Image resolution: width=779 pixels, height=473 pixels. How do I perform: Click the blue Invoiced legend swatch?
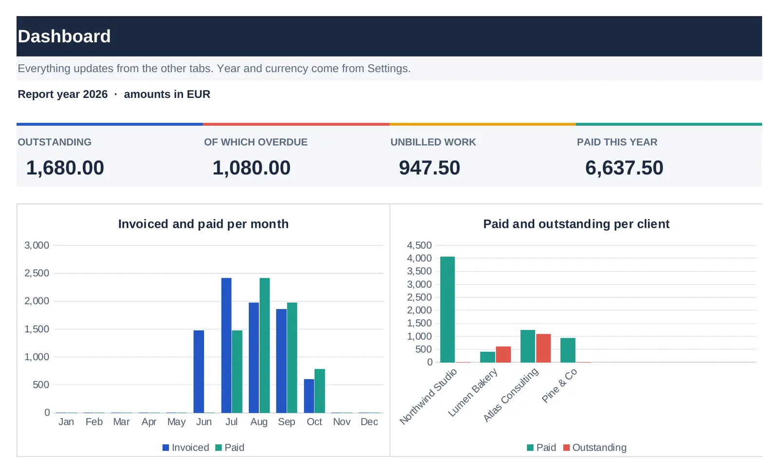point(166,448)
